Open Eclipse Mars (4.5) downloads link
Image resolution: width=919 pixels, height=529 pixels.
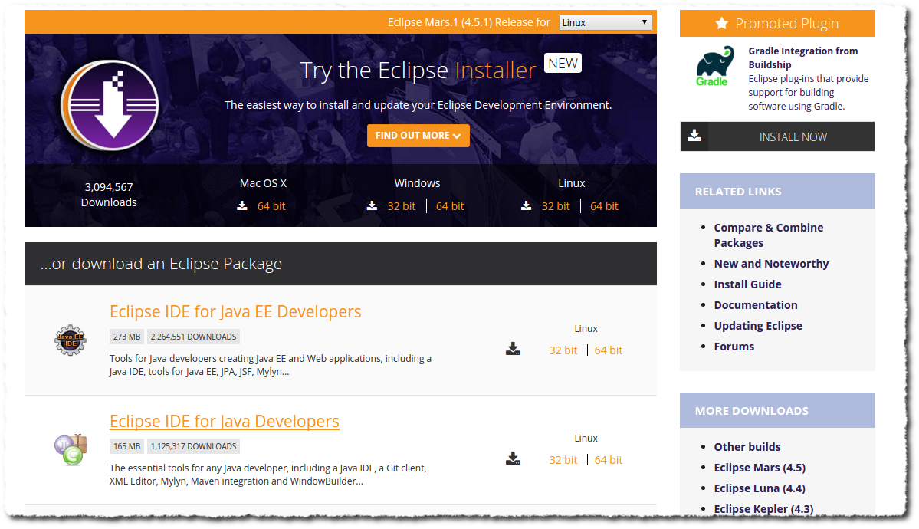(760, 468)
